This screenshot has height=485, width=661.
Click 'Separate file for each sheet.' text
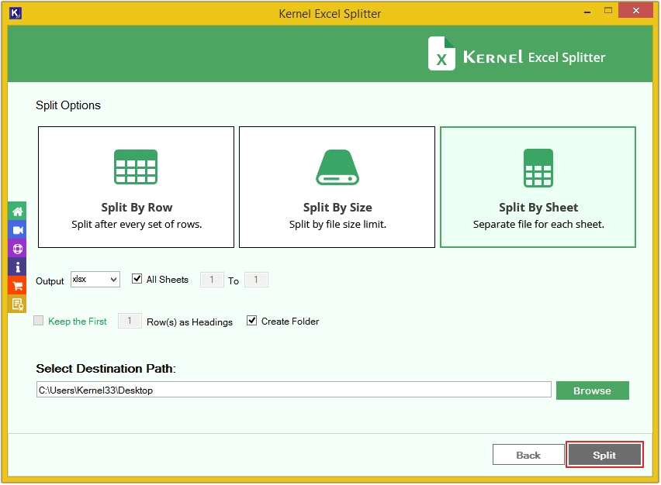pyautogui.click(x=538, y=225)
